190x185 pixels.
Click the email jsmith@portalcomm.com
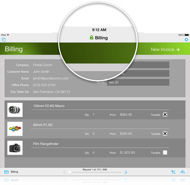(51, 78)
